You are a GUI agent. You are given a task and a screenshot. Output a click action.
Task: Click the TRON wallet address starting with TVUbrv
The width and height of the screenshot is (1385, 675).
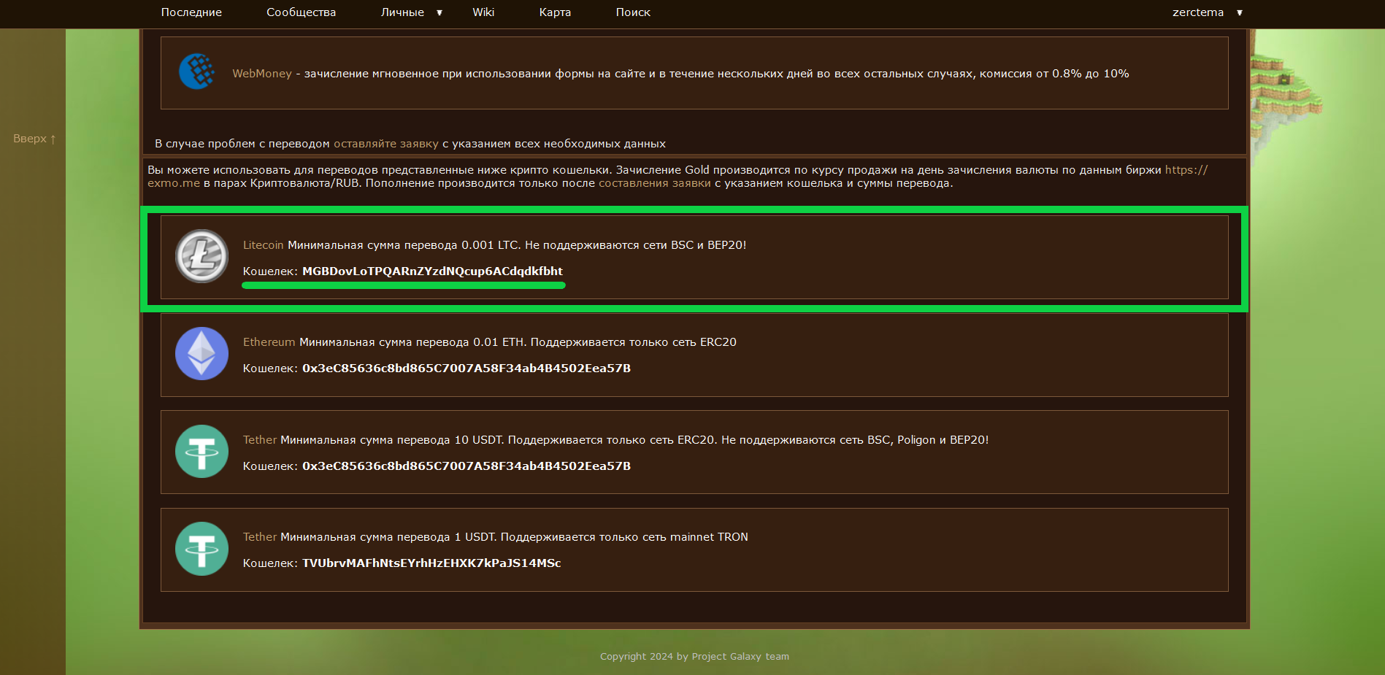431,563
